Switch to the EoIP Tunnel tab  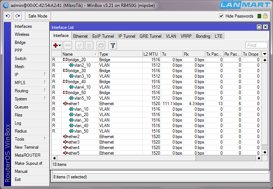[x=103, y=36]
